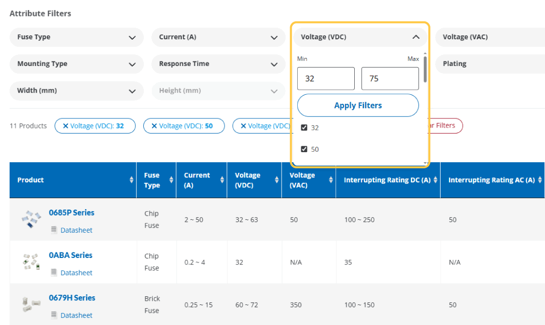
Task: Click the Voltage (VDC) dropdown scrollbar thumb
Action: coord(425,70)
